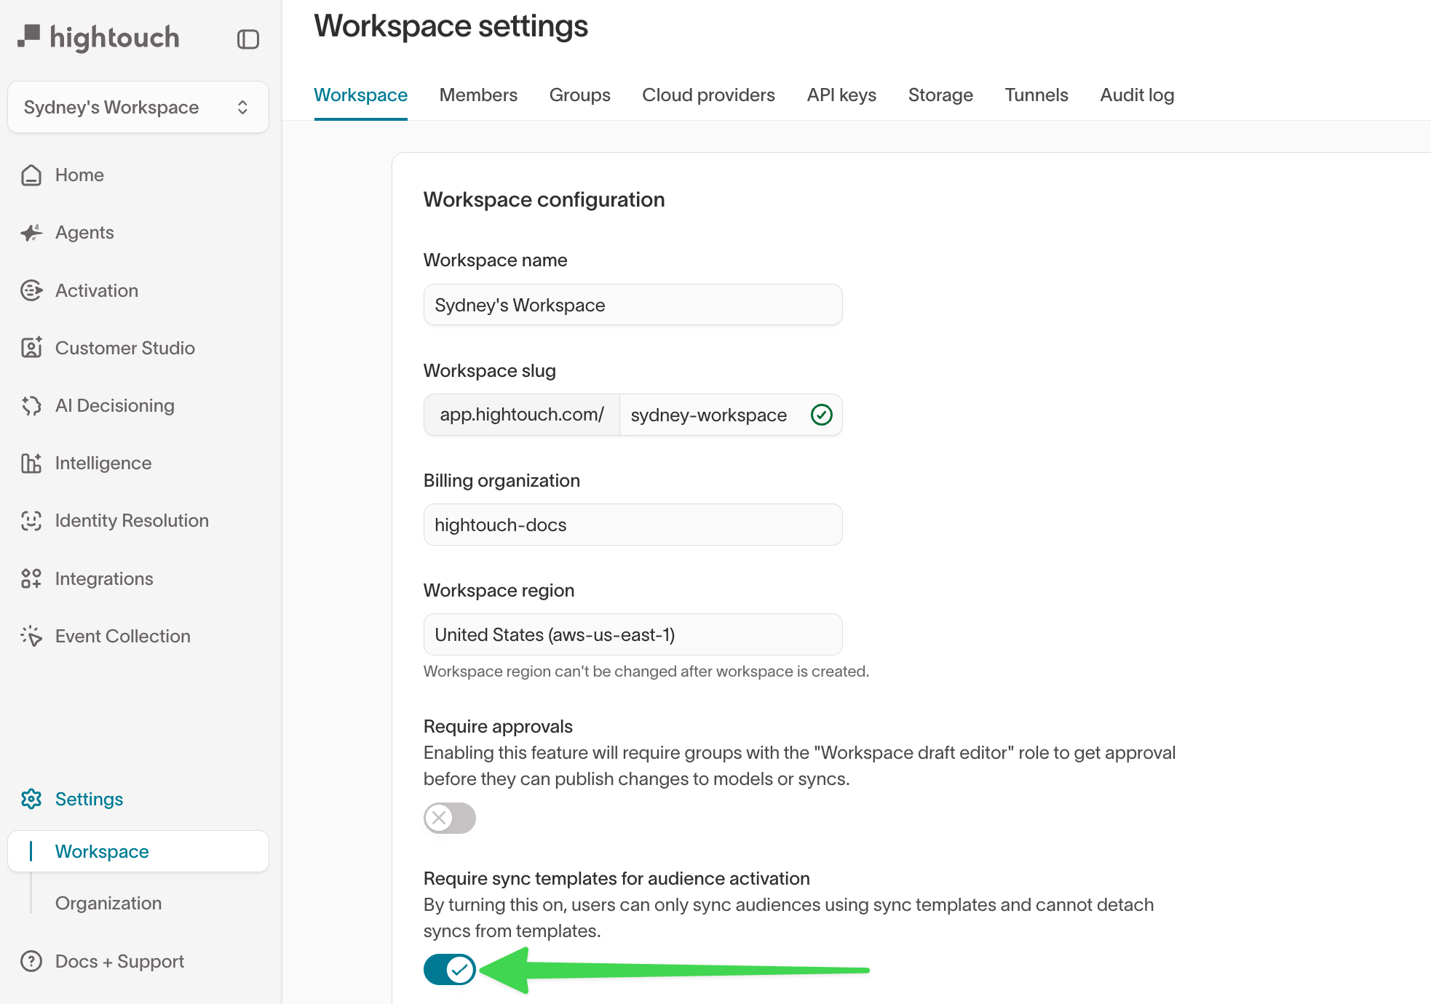Click the Agents sparkle icon

(x=31, y=233)
